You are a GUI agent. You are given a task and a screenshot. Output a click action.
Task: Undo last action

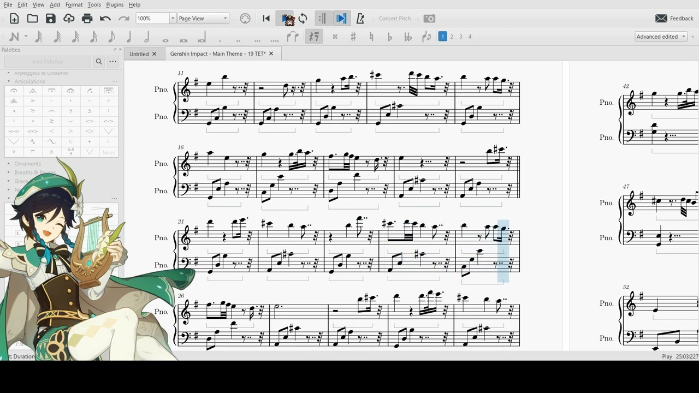(x=105, y=19)
